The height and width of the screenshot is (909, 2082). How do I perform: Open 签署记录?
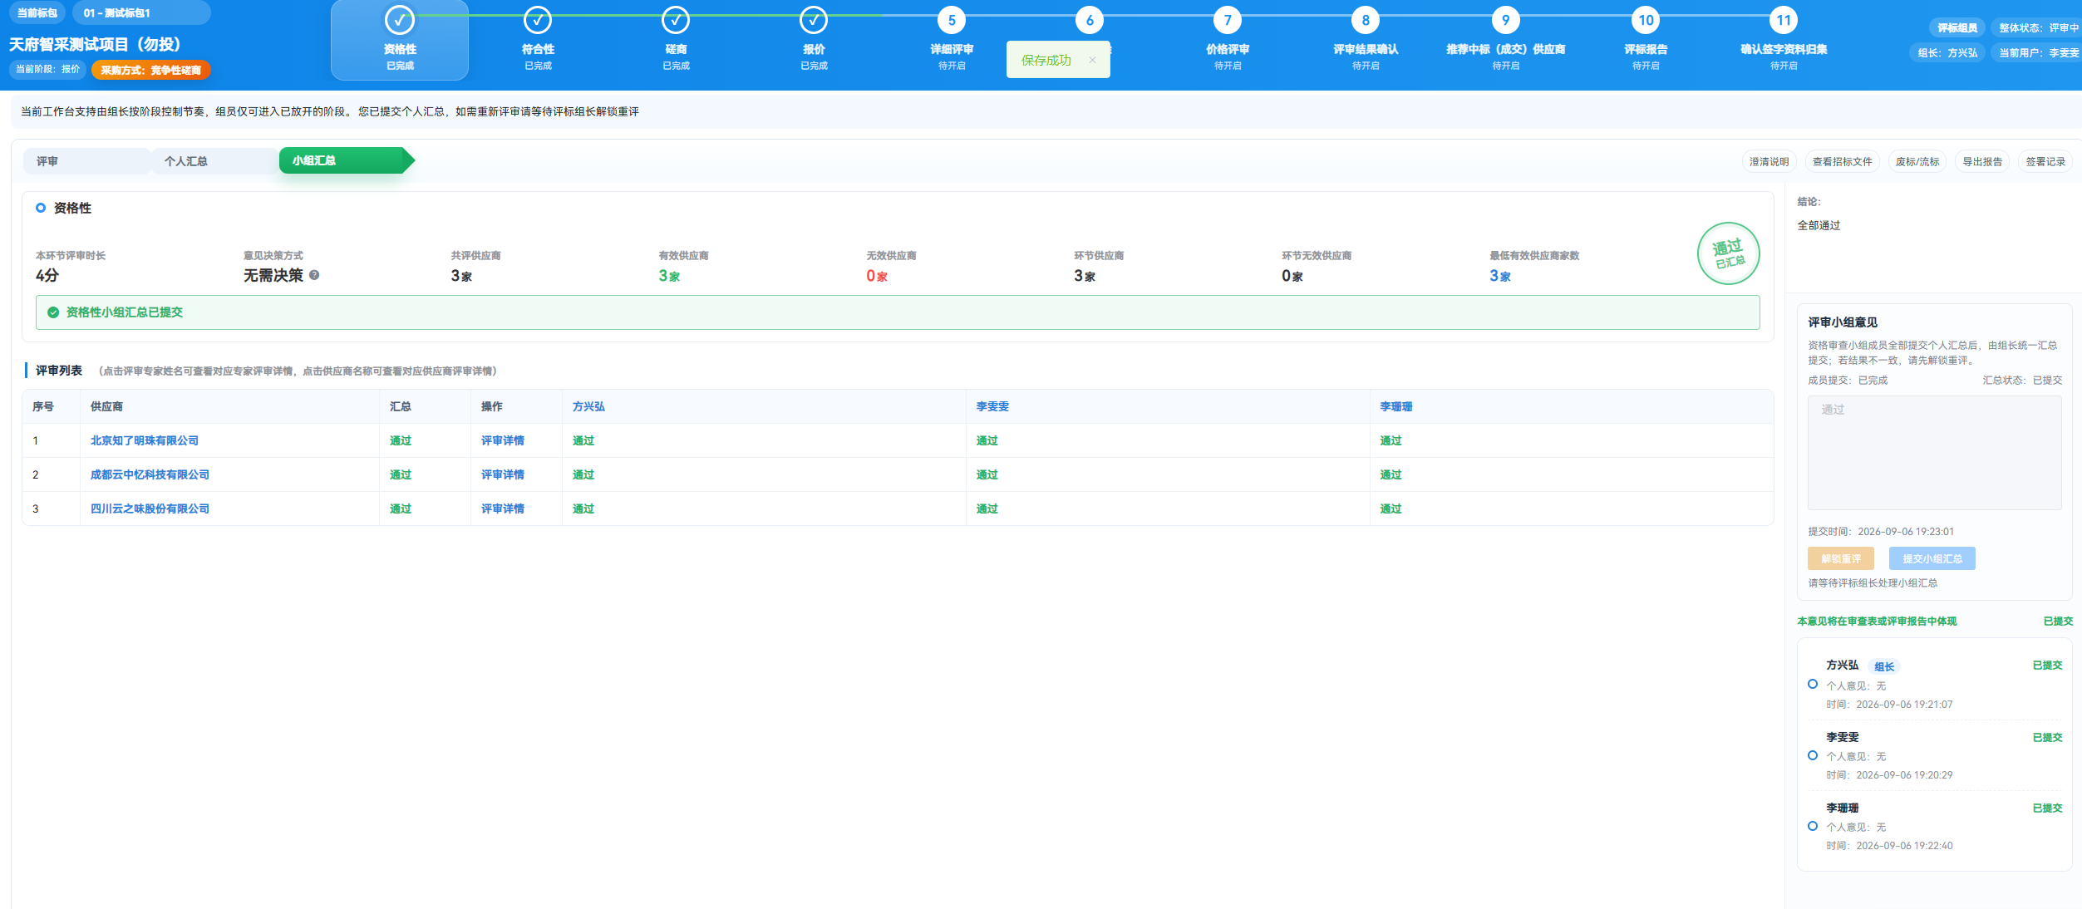(x=2045, y=162)
